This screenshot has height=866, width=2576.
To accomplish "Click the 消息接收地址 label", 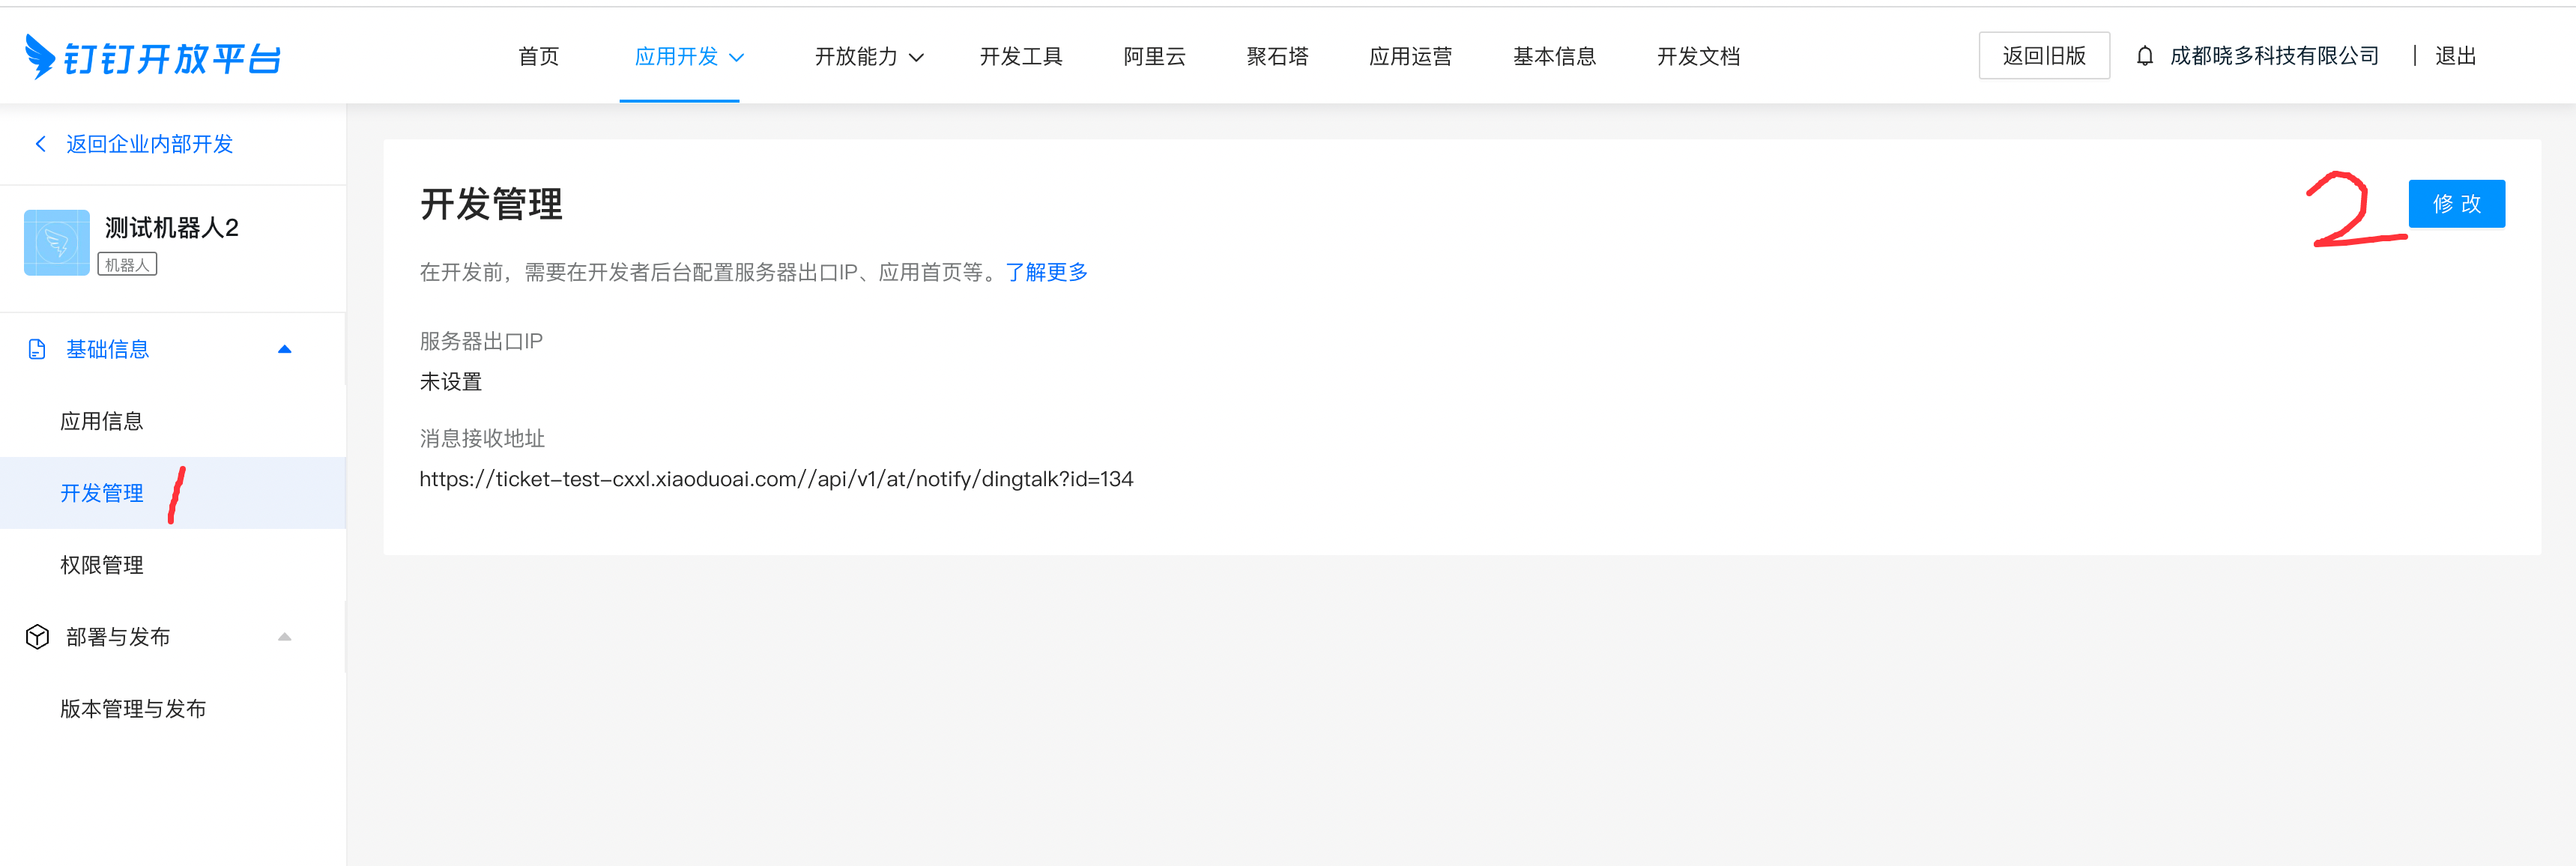I will [x=482, y=438].
